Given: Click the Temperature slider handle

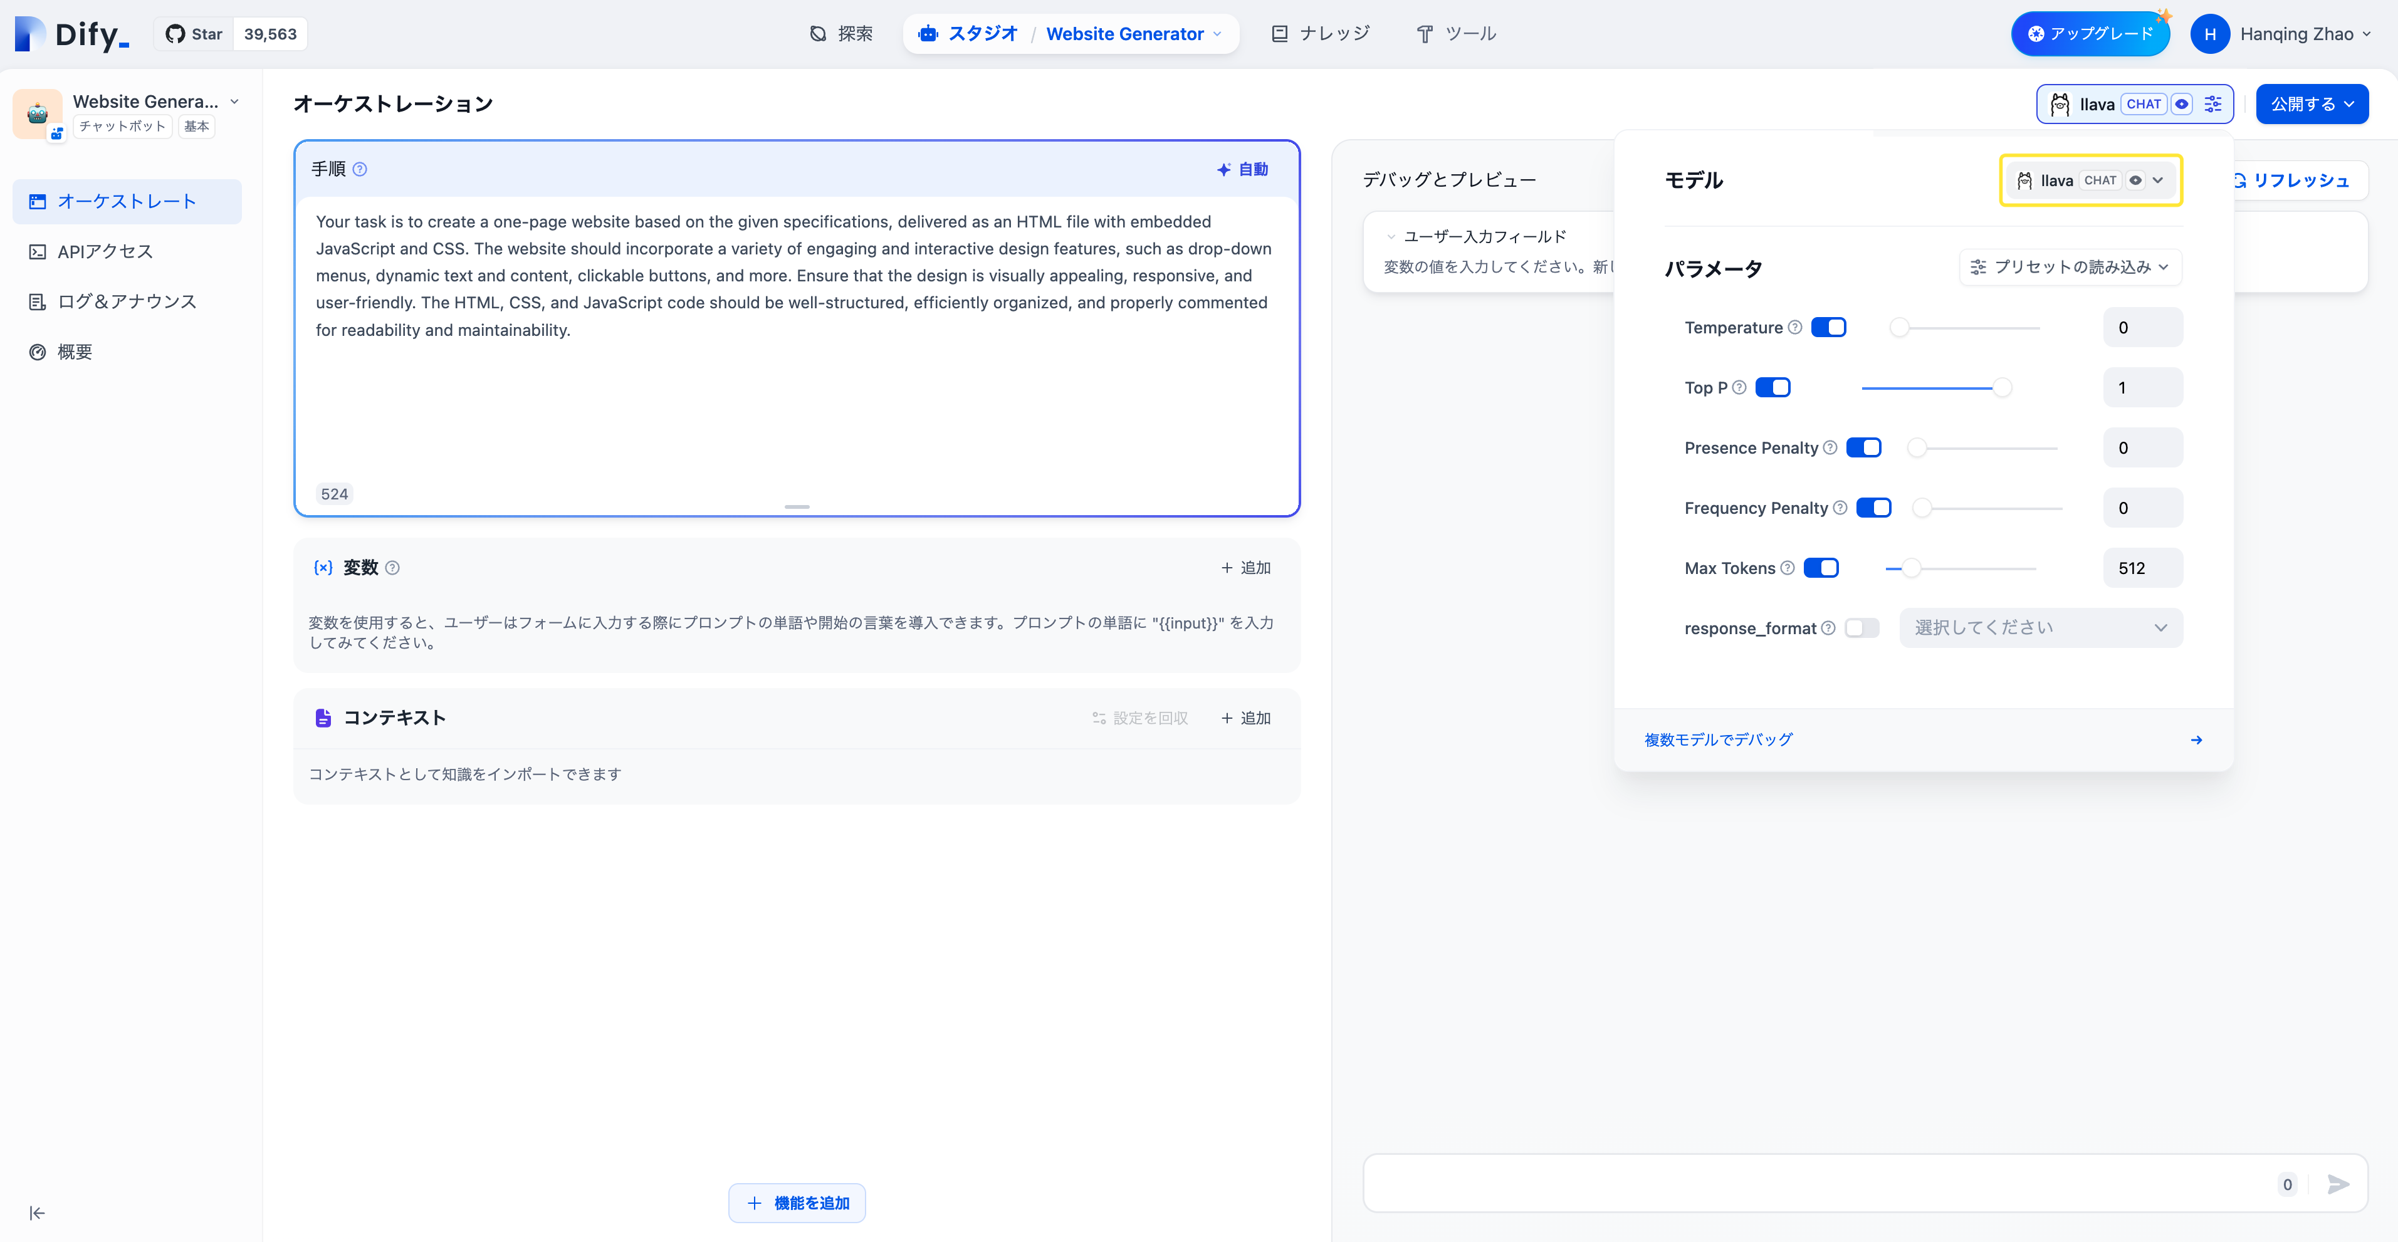Looking at the screenshot, I should (x=1900, y=328).
